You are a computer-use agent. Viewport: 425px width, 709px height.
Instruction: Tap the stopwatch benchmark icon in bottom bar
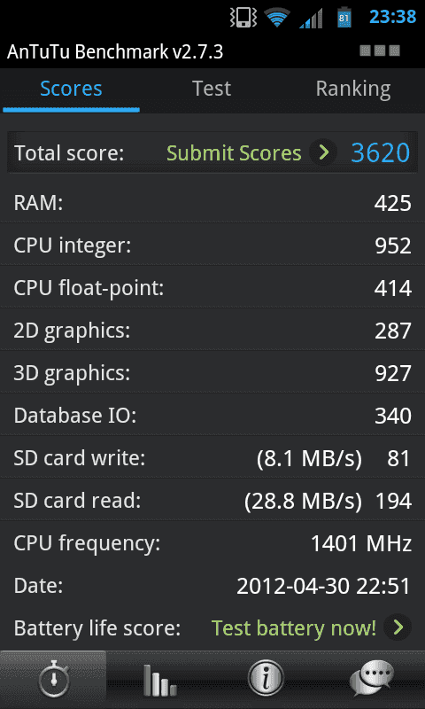coord(53,680)
